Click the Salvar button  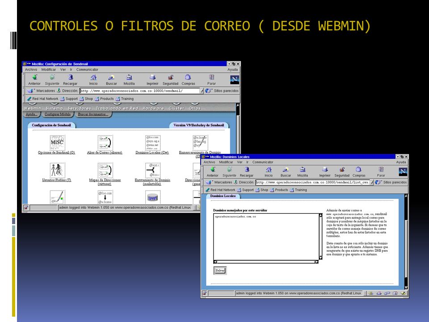(220, 271)
